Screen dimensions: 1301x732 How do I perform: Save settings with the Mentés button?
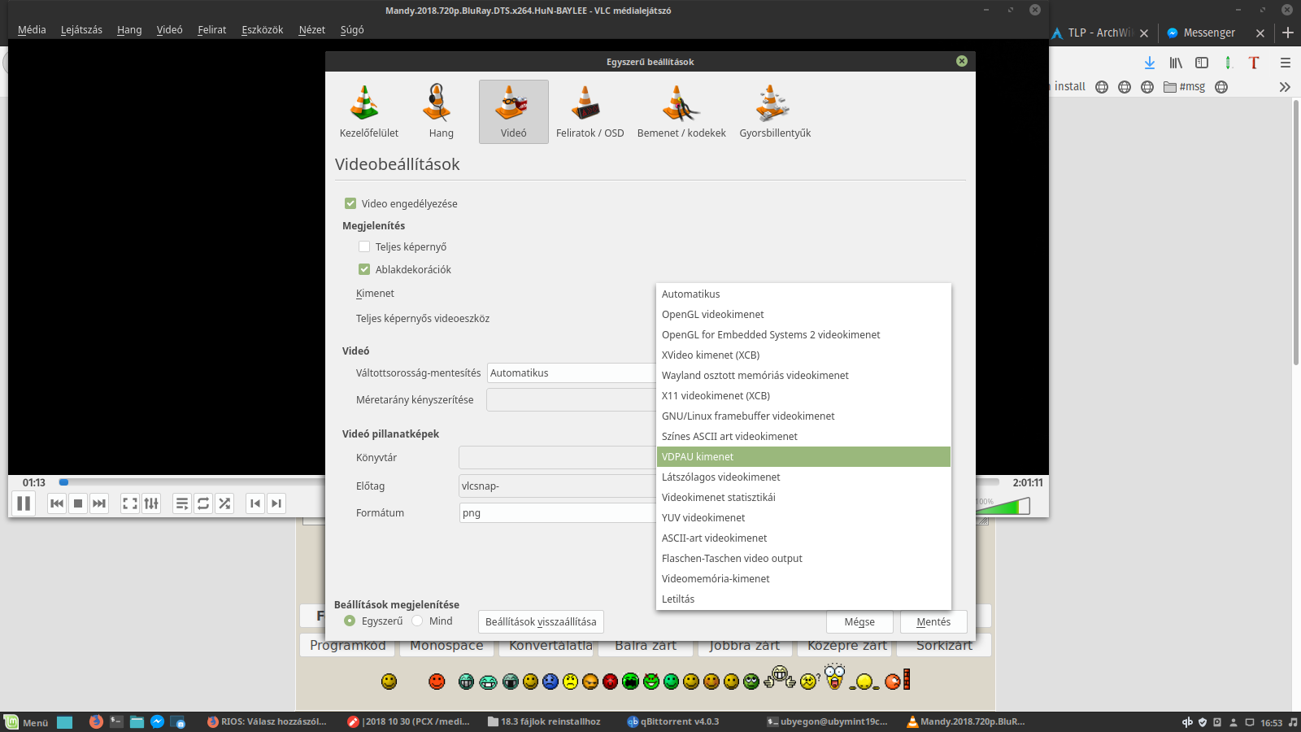[933, 621]
